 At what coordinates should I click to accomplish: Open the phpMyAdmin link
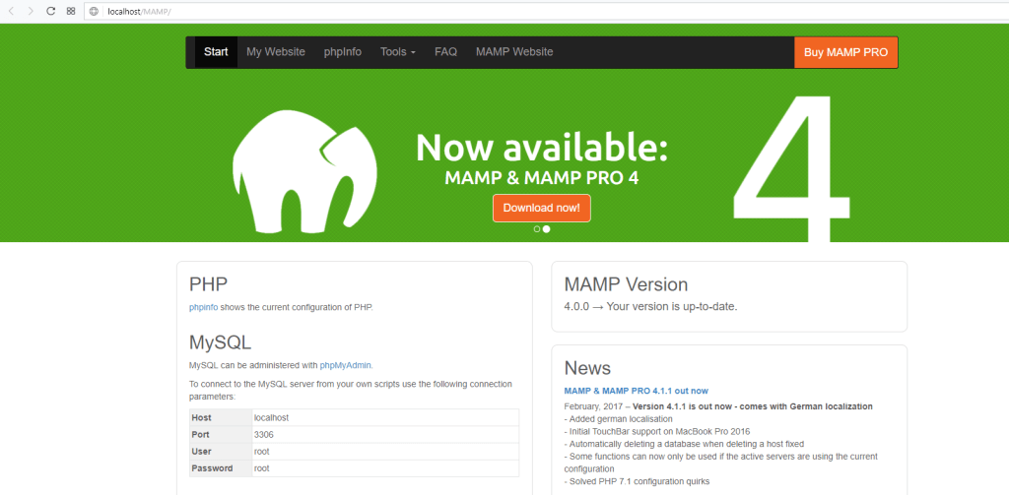tap(346, 365)
